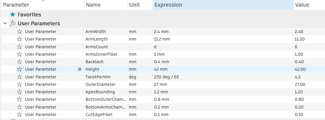Click the star icon for ArmsCount row
The height and width of the screenshot is (120, 325).
point(20,47)
